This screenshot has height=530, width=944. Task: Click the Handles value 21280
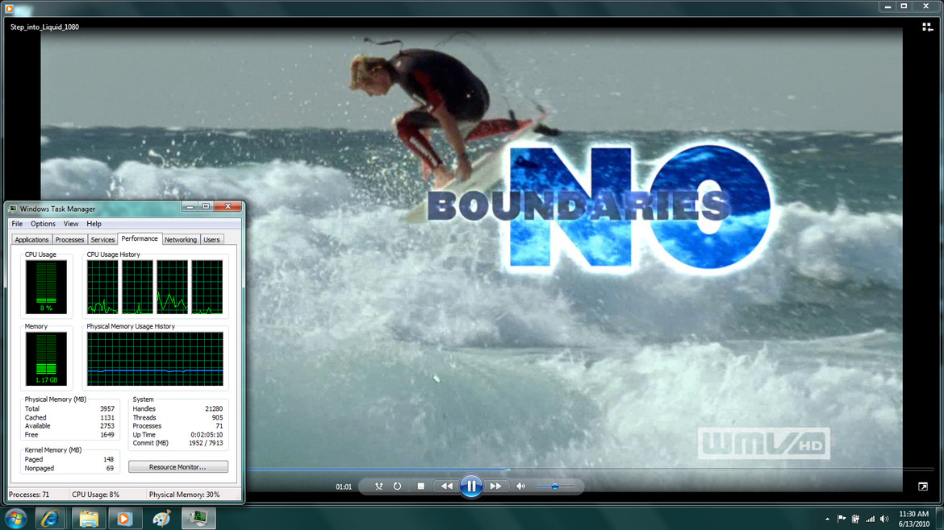214,408
